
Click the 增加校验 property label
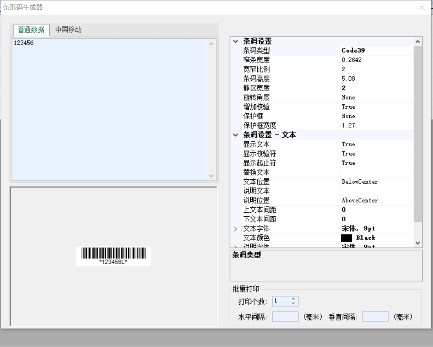256,107
